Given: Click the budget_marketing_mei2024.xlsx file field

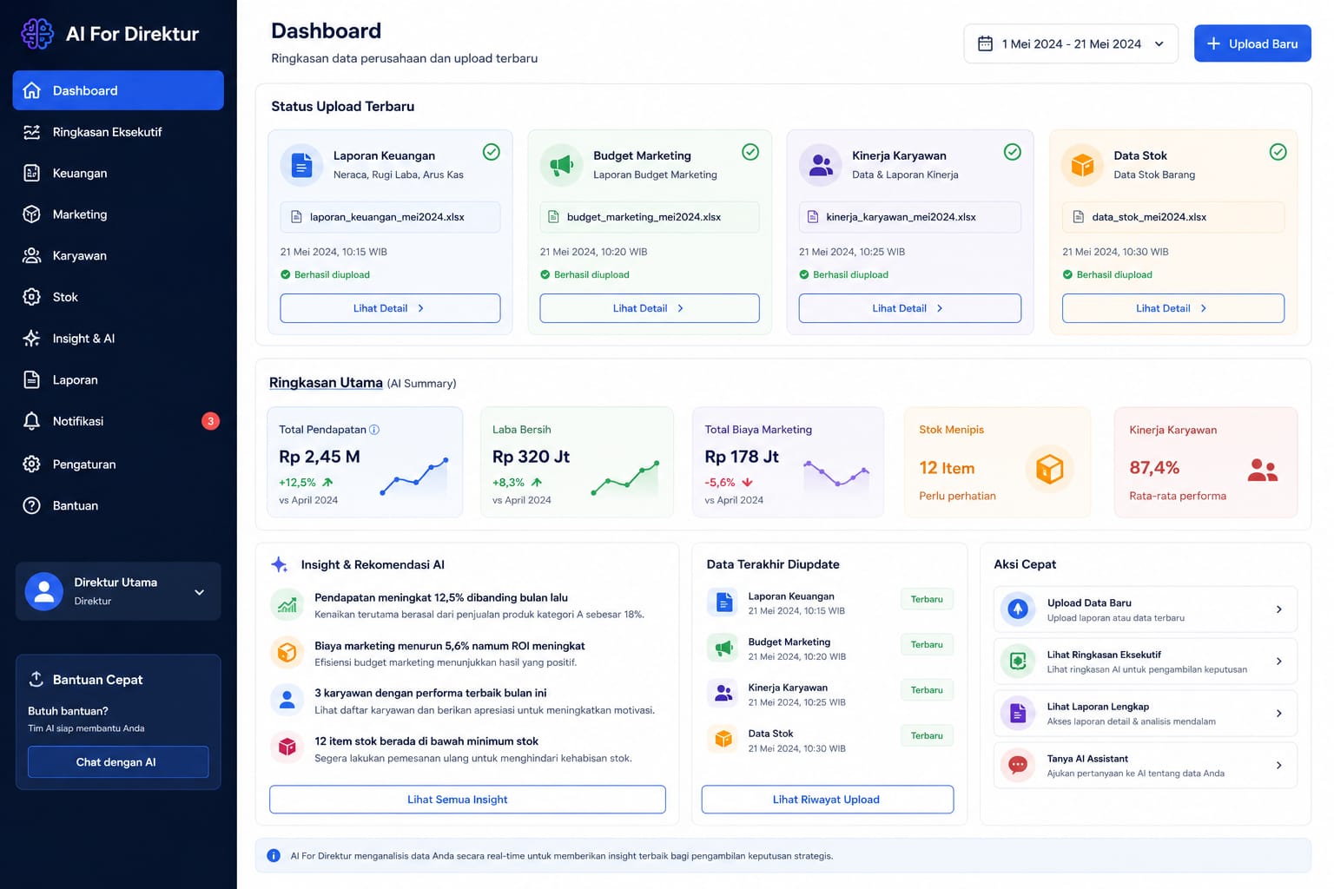Looking at the screenshot, I should [x=650, y=217].
